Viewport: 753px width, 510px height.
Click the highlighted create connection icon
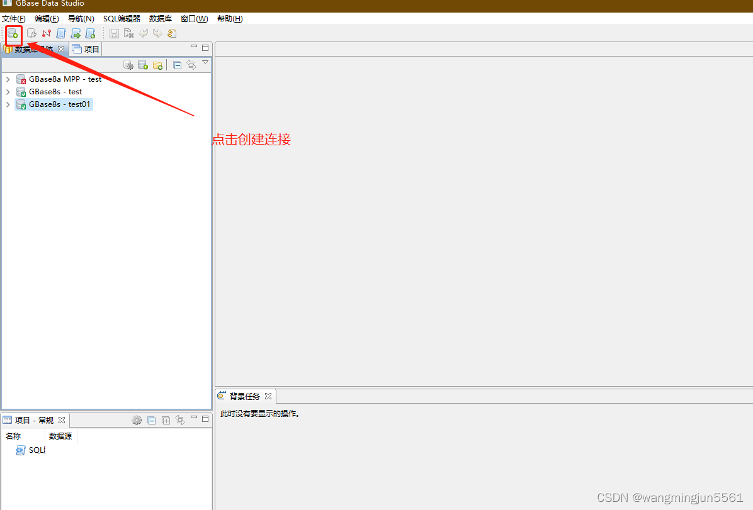pos(13,33)
